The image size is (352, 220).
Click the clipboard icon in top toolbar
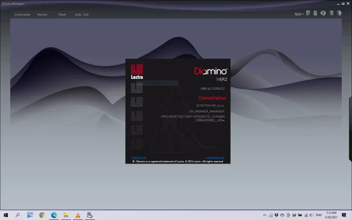point(315,13)
